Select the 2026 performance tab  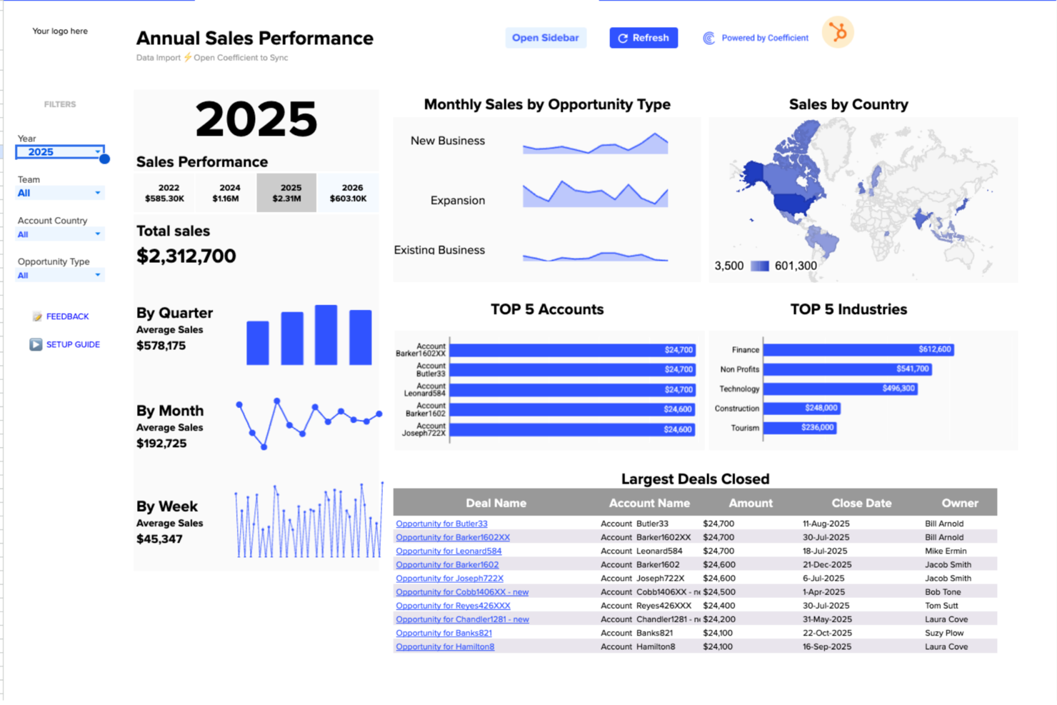(x=348, y=192)
